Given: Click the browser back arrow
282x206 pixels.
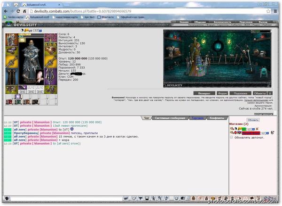Looking at the screenshot, I should [6, 11].
